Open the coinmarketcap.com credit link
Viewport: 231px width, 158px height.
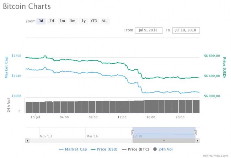click(216, 156)
